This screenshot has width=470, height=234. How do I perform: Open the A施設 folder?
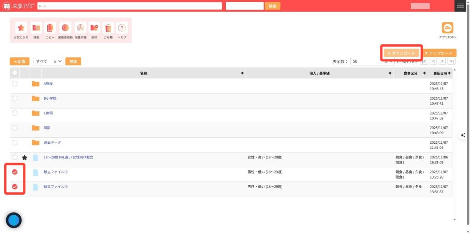(48, 84)
